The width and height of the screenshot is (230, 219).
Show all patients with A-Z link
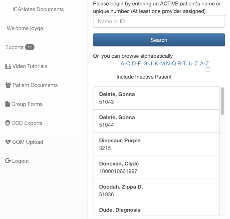204,64
